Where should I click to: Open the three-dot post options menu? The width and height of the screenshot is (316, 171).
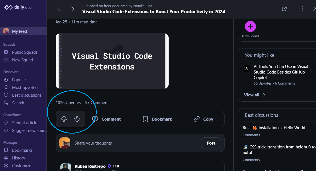tap(302, 9)
